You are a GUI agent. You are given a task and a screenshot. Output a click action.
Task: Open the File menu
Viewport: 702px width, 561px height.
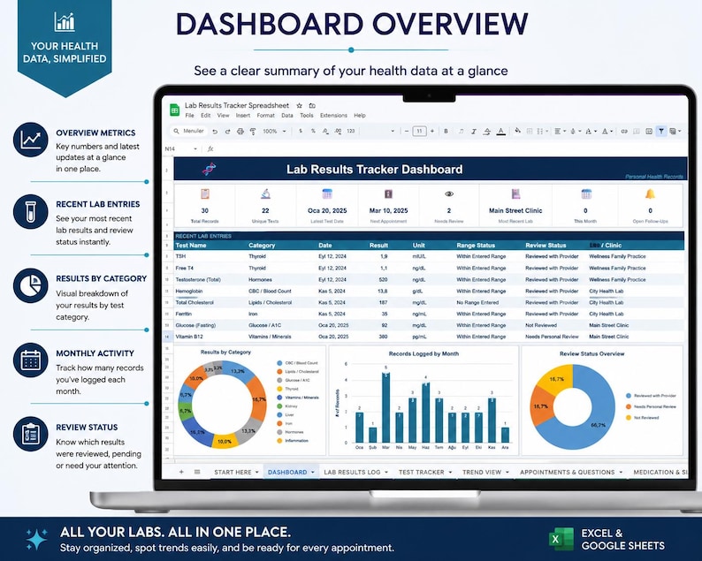pos(190,116)
